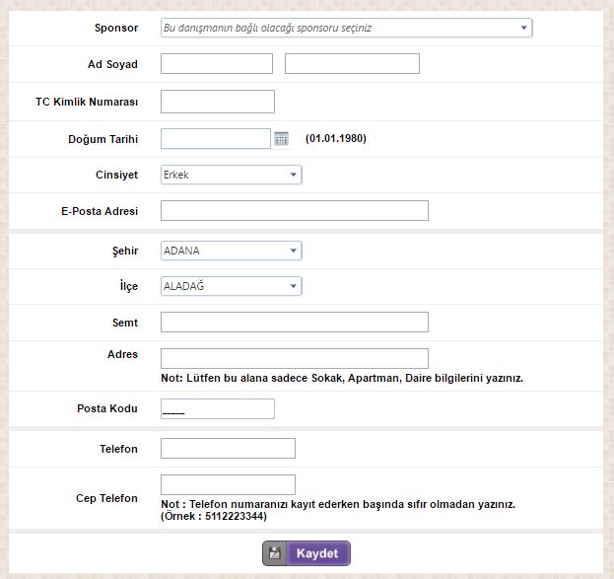Focus the E-Posta Adresi field
The height and width of the screenshot is (579, 614).
coord(294,211)
